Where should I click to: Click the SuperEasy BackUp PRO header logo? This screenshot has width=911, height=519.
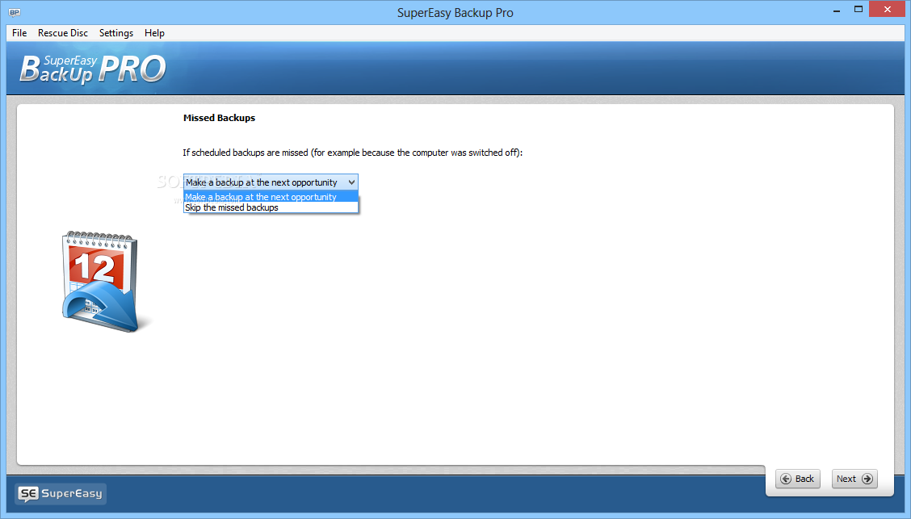(93, 69)
